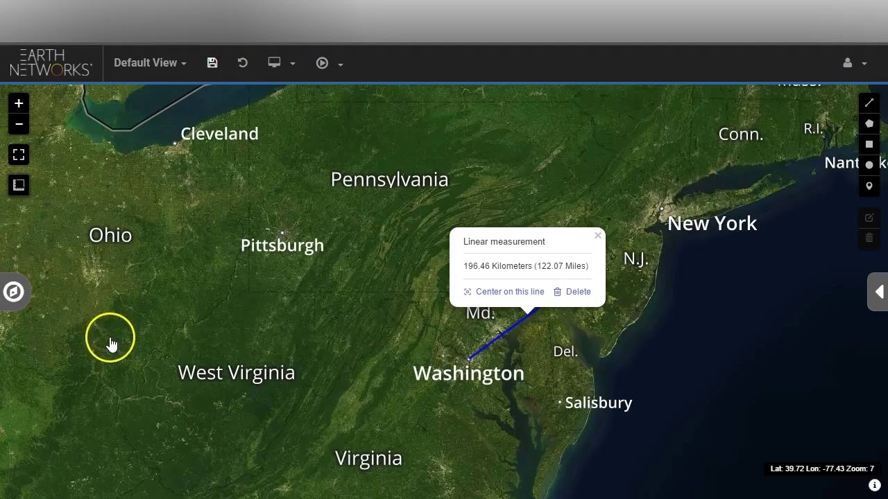This screenshot has height=499, width=888.
Task: Zoom in with the plus button
Action: 19,103
